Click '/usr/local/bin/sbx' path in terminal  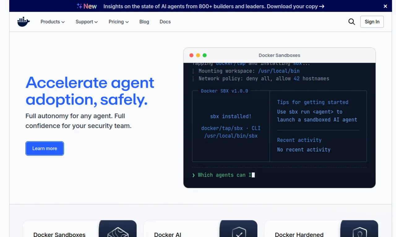(231, 136)
